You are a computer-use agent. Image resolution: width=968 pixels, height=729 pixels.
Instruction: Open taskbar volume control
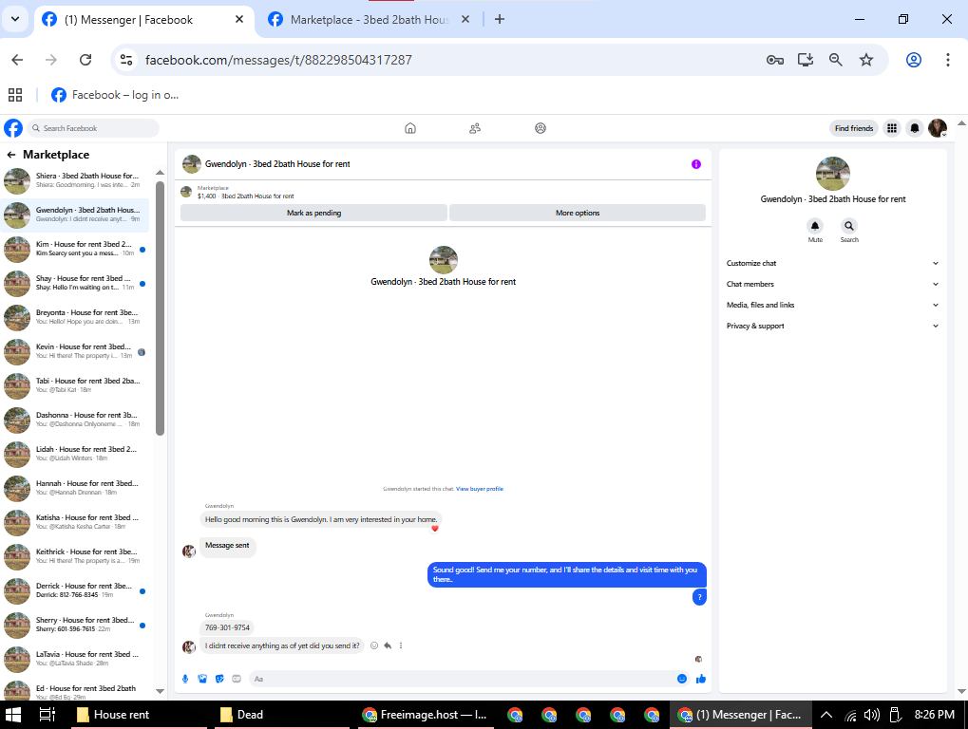[x=872, y=715]
